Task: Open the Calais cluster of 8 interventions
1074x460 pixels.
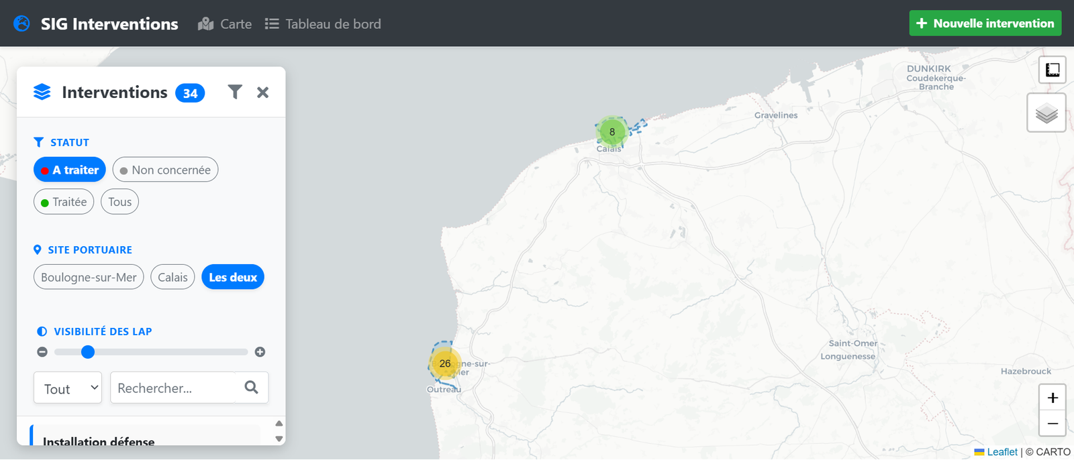Action: click(x=612, y=131)
